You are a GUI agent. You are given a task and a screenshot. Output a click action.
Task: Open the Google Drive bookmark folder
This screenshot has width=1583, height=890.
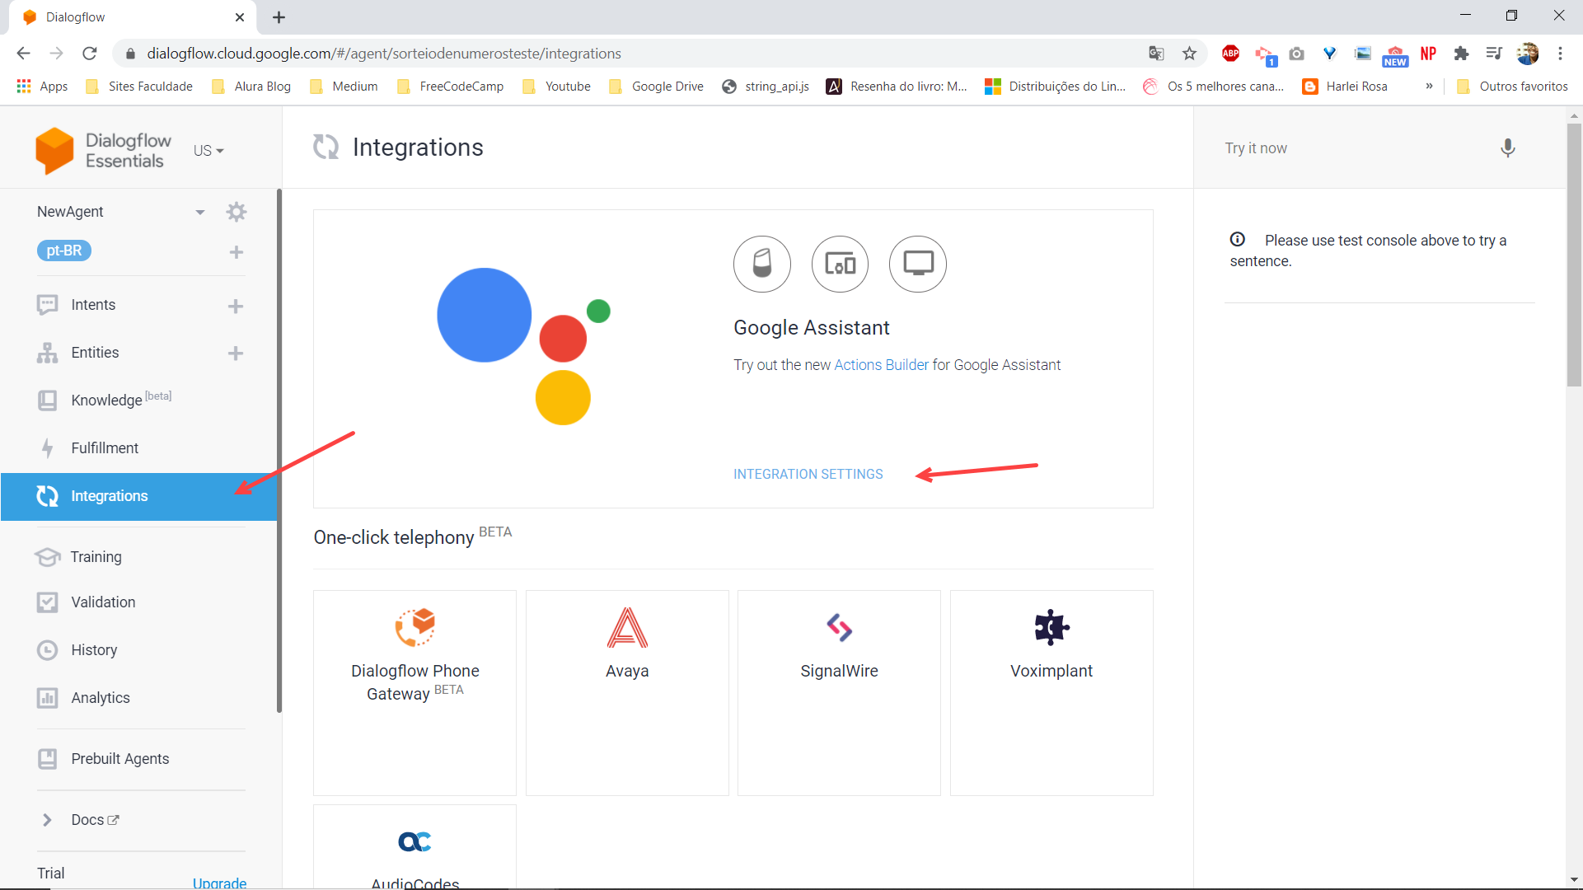point(656,87)
